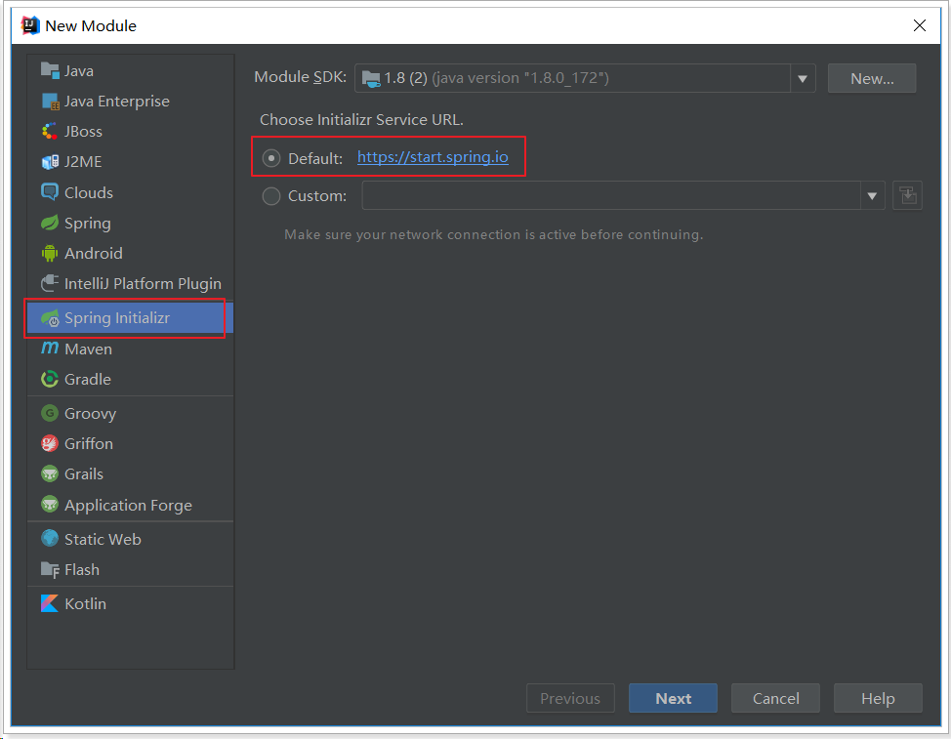Click the Android robot icon

click(x=50, y=253)
